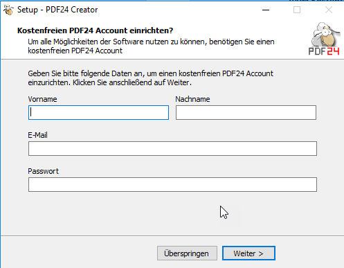The image size is (344, 268).
Task: Focus the E-Mail text box
Action: click(x=172, y=149)
